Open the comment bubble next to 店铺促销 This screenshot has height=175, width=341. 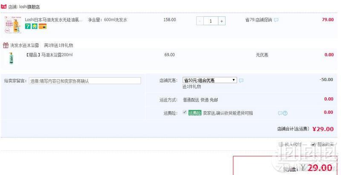click(276, 20)
